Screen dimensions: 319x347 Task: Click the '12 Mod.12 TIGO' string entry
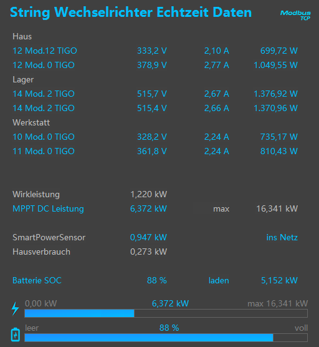45,51
